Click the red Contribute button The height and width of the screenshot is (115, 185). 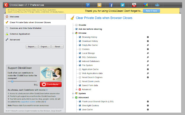(x=51, y=84)
